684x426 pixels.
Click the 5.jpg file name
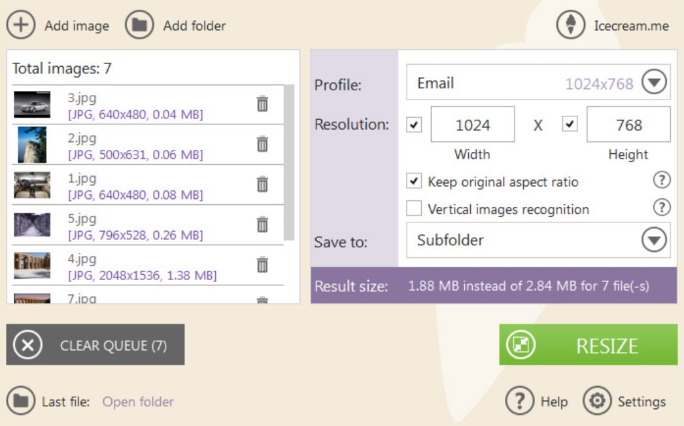coord(82,219)
